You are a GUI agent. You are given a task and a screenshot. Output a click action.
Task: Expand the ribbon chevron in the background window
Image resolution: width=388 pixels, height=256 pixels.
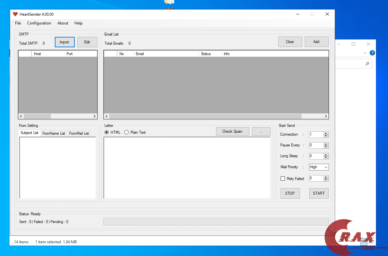pyautogui.click(x=365, y=53)
